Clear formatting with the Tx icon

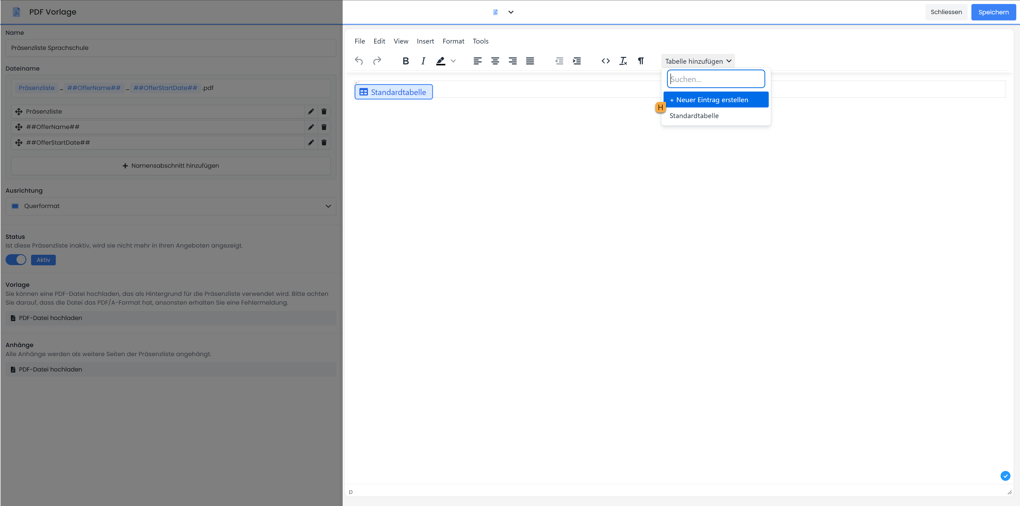click(x=623, y=61)
